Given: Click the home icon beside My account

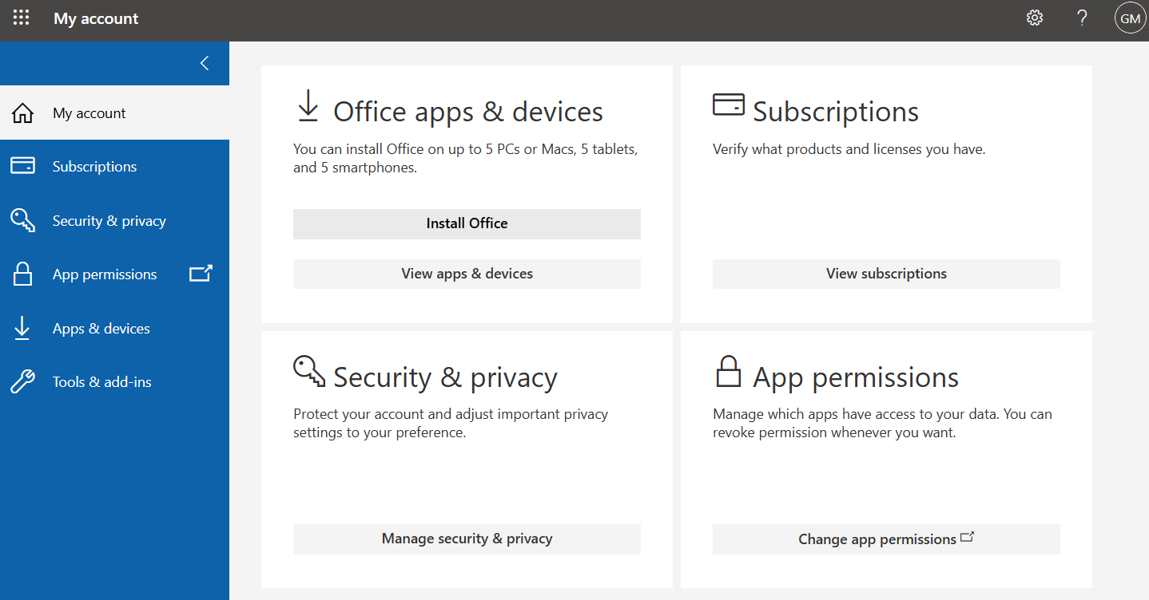Looking at the screenshot, I should pyautogui.click(x=22, y=113).
